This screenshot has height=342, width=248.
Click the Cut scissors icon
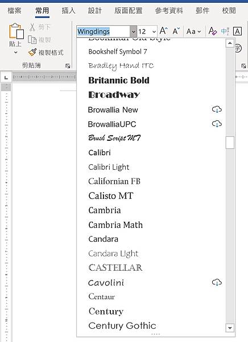pos(32,27)
